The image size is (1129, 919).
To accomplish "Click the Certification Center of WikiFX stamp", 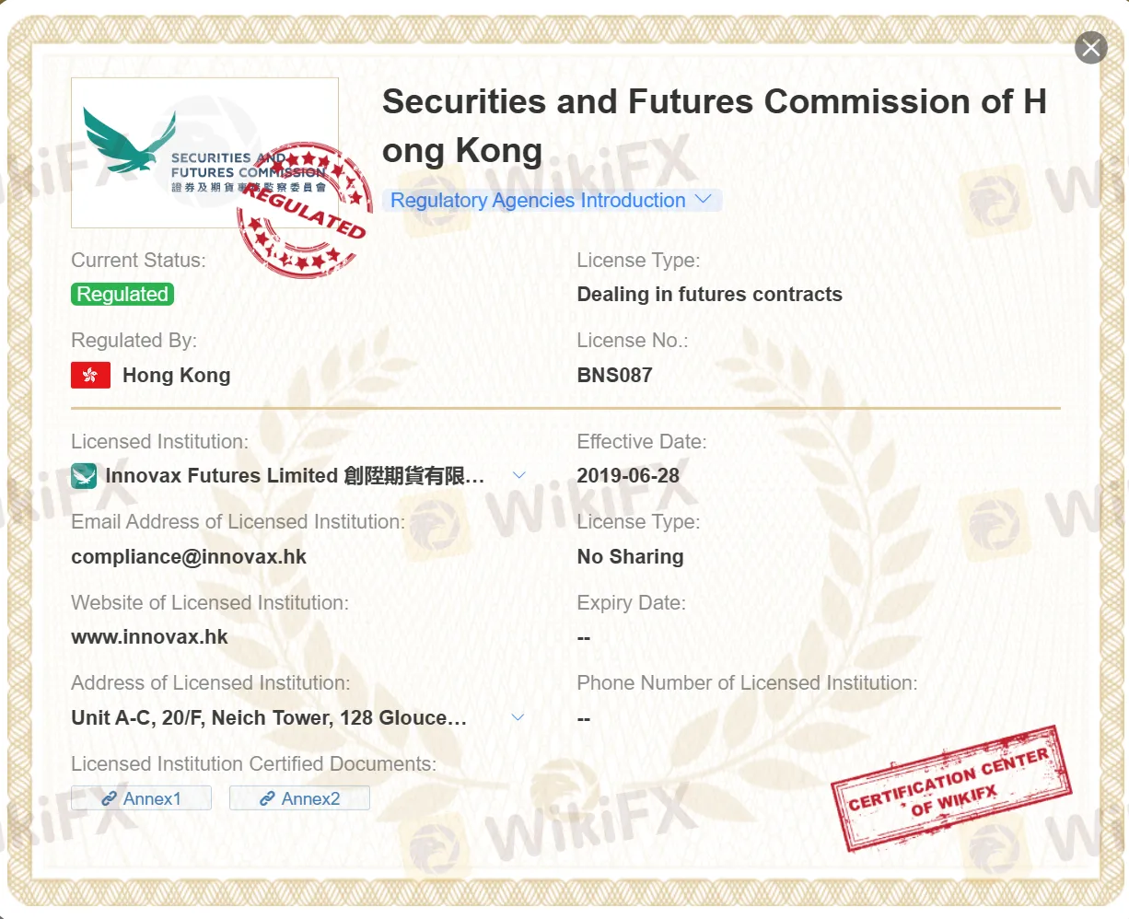I will [951, 787].
